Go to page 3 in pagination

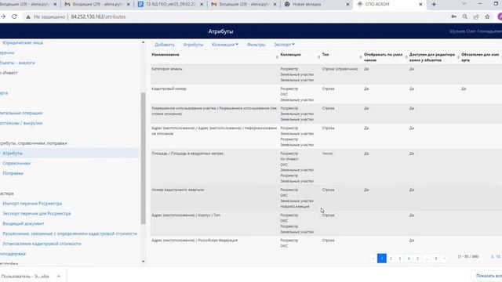[x=400, y=258]
